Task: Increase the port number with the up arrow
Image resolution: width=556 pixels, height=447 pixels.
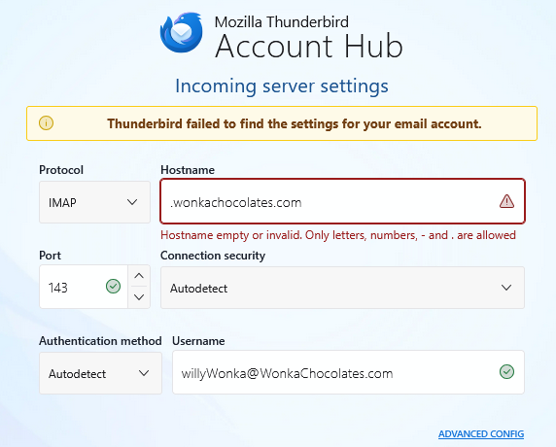Action: click(x=139, y=276)
